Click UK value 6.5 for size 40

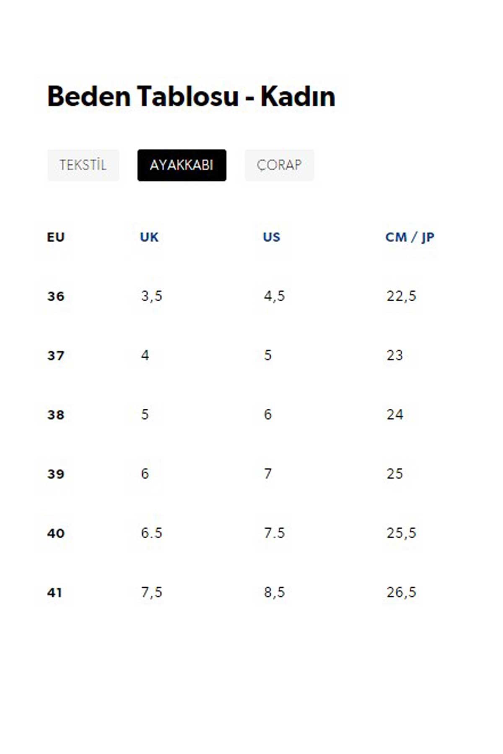coord(151,533)
